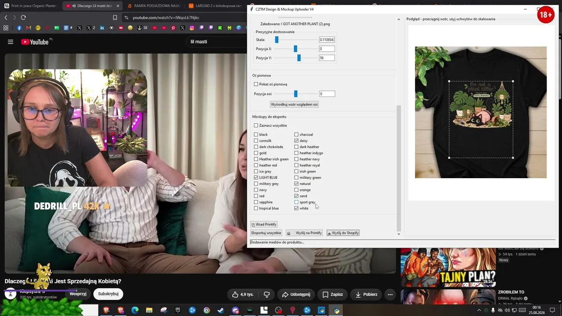Viewport: 562px width, 316px height.
Task: Tick the sport grey mockup checkbox
Action: 296,202
